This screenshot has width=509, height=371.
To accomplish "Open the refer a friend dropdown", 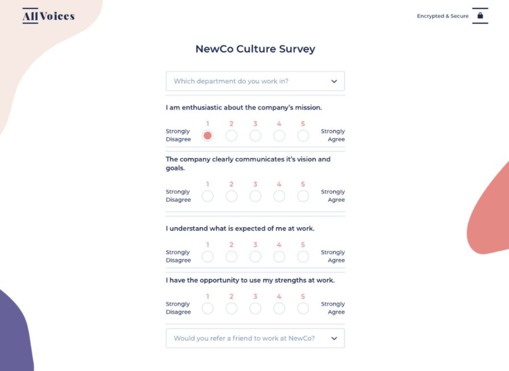I will [255, 338].
